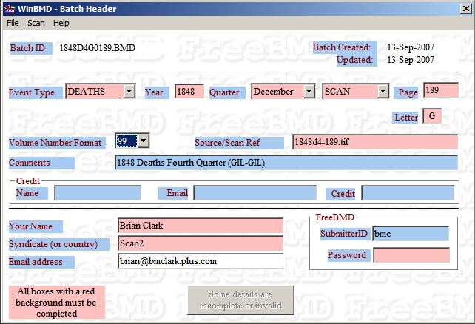Image resolution: width=475 pixels, height=324 pixels.
Task: Click the Updated date 13-Sep-2007
Action: pos(411,60)
